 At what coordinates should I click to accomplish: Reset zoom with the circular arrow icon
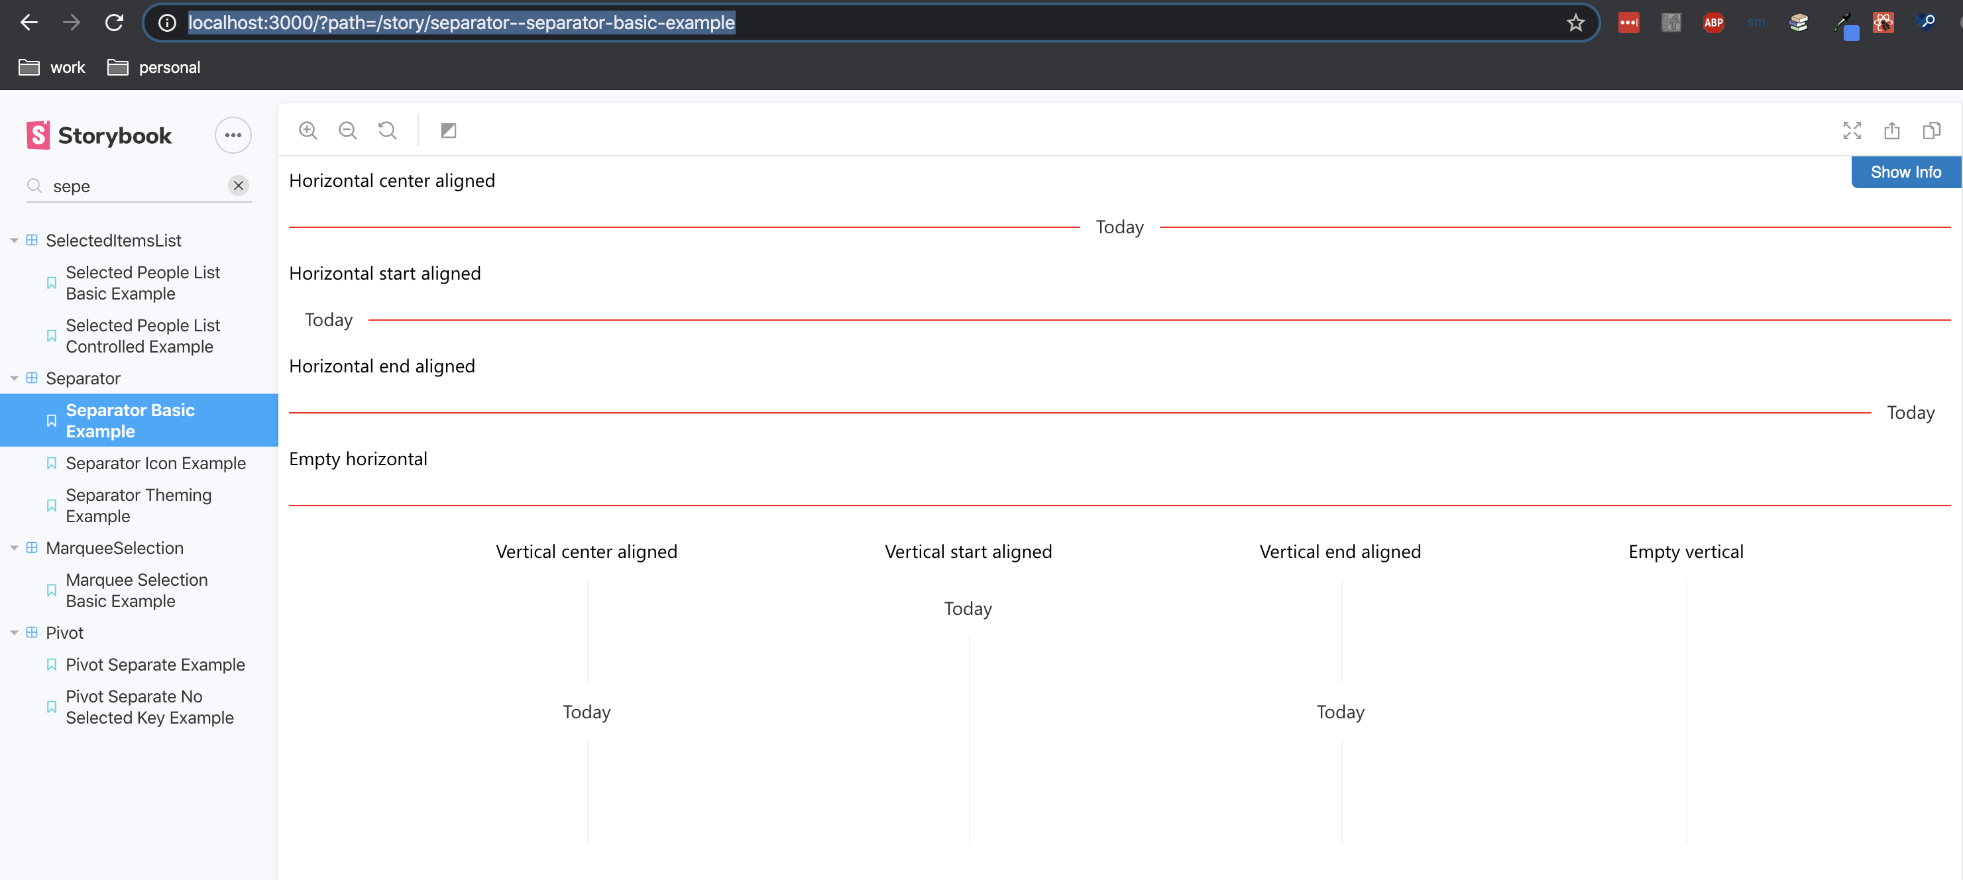(387, 129)
